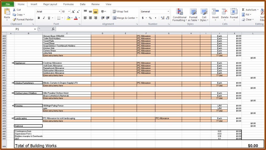Click the Cut scissors icon
The width and height of the screenshot is (266, 150).
[14, 10]
